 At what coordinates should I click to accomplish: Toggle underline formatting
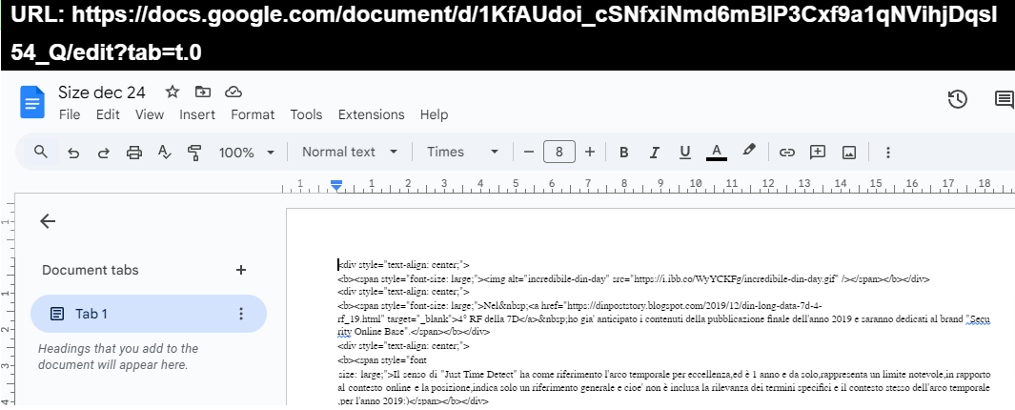pyautogui.click(x=685, y=153)
